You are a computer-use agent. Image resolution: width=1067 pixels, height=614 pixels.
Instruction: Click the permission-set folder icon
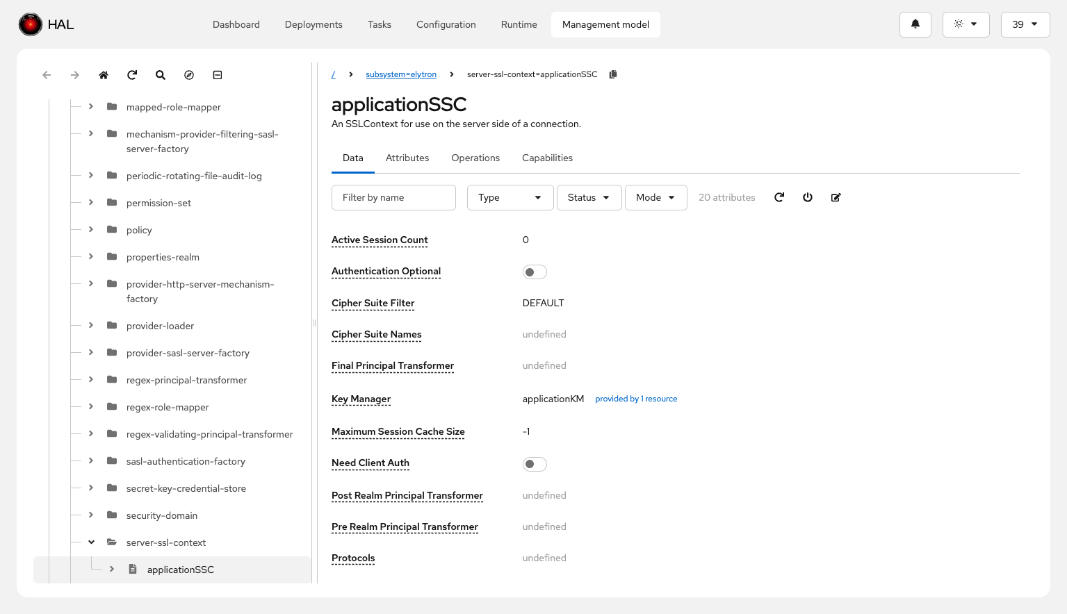pos(112,202)
